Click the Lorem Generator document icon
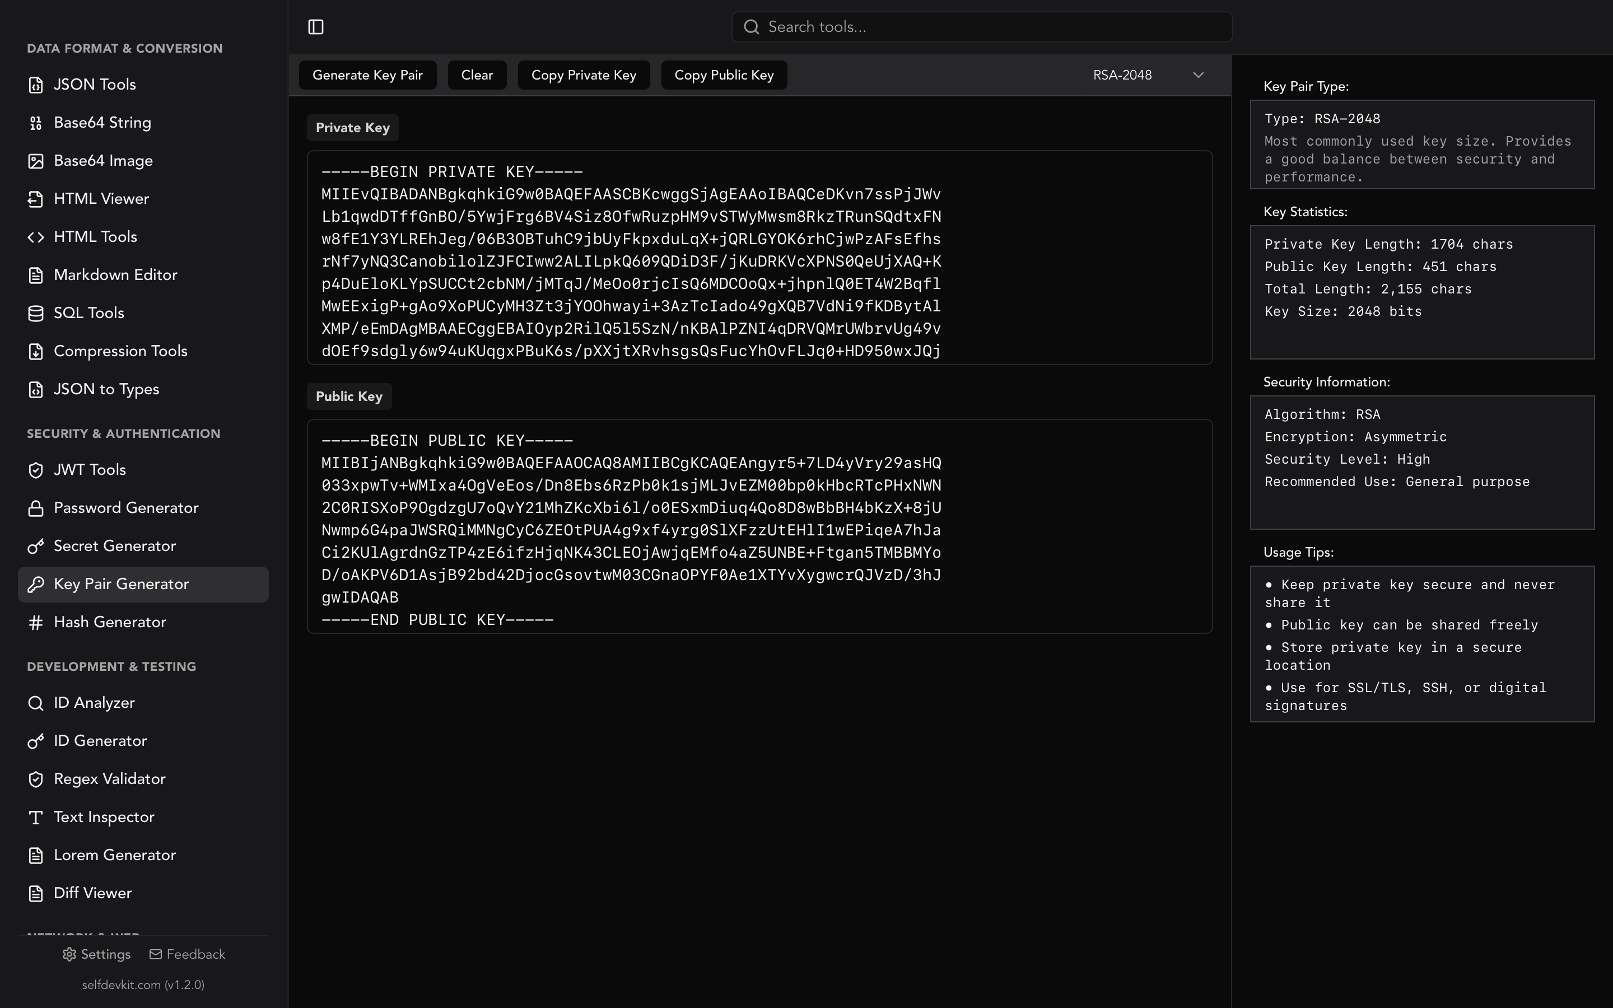The width and height of the screenshot is (1613, 1008). 36,855
